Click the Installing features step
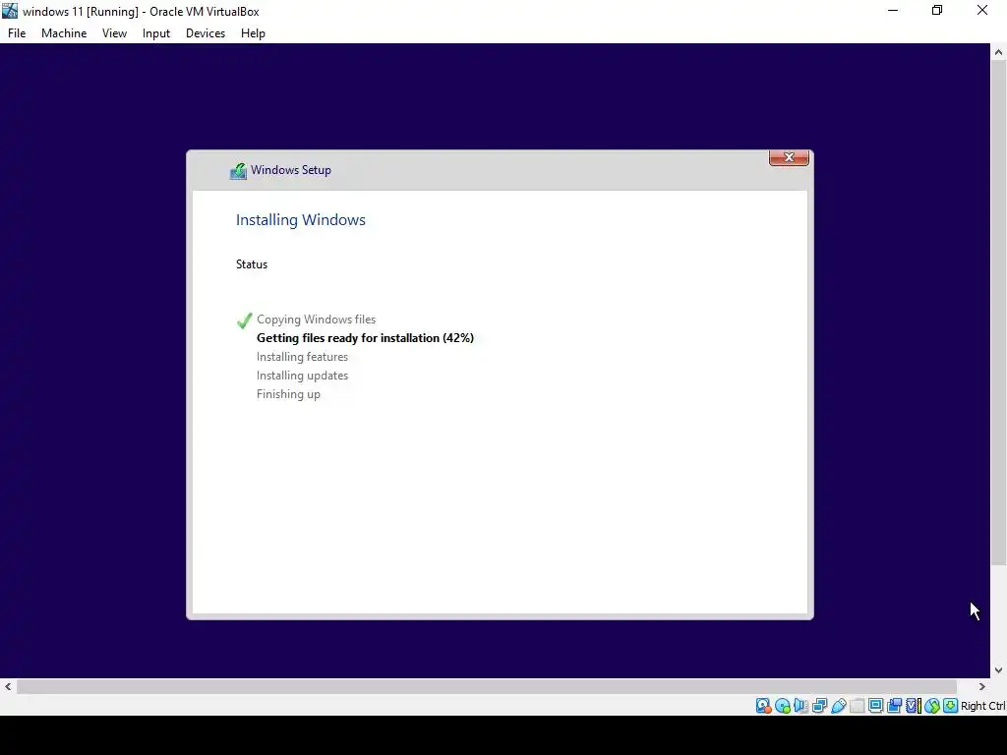The image size is (1007, 755). pos(303,356)
